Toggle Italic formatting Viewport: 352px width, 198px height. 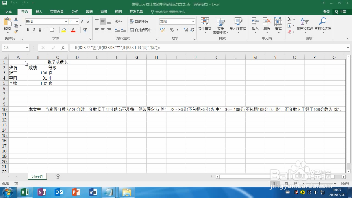coord(34,30)
